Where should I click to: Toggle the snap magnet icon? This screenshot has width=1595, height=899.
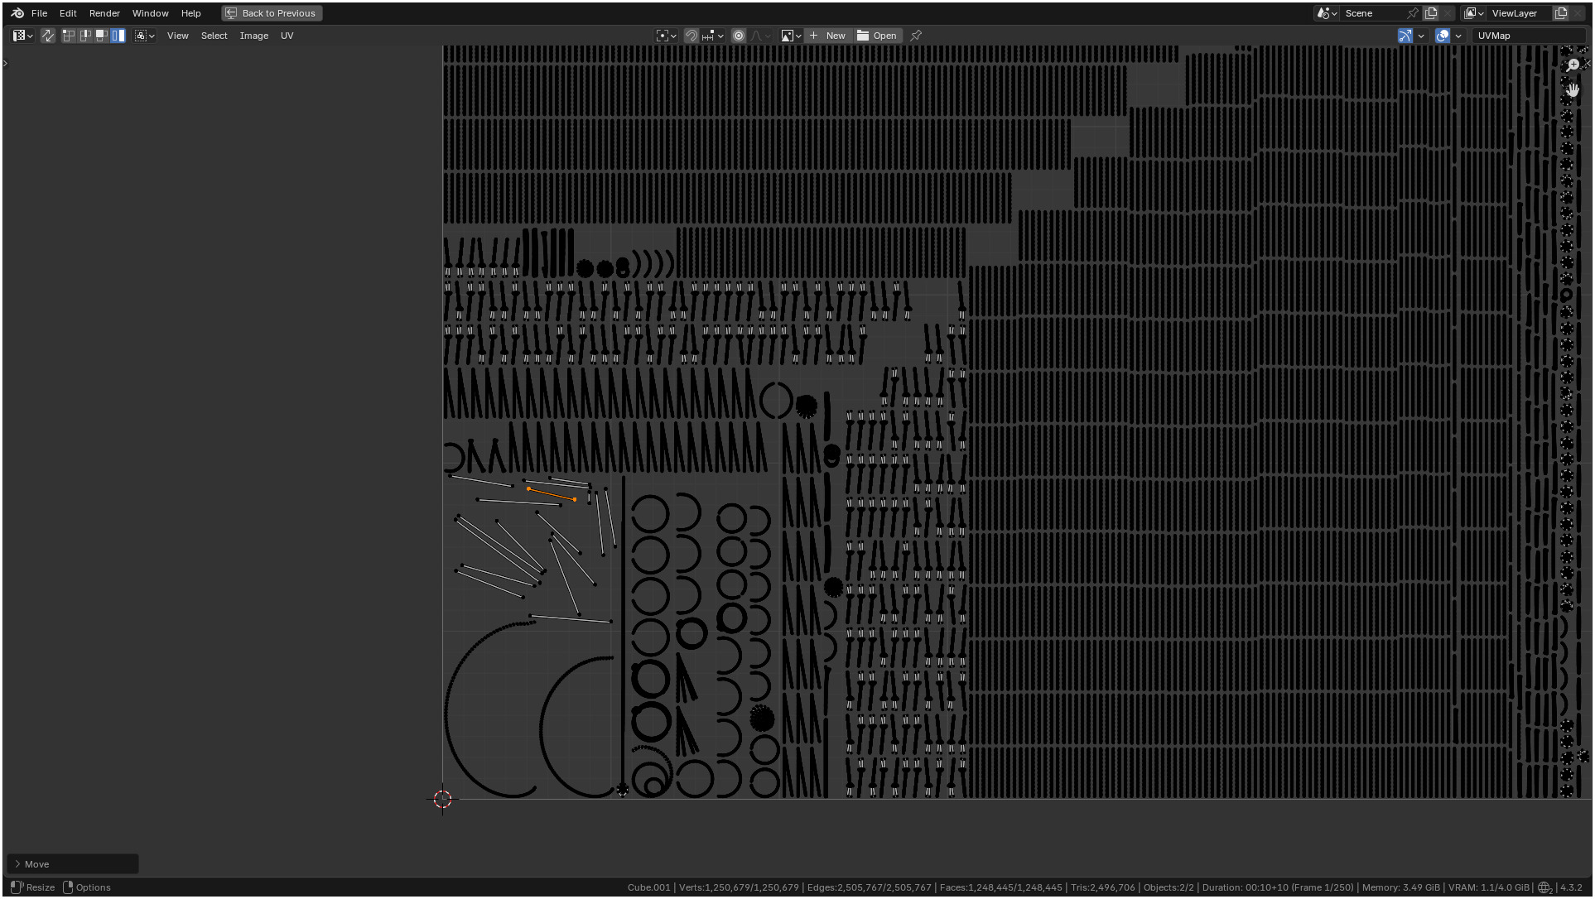click(691, 36)
